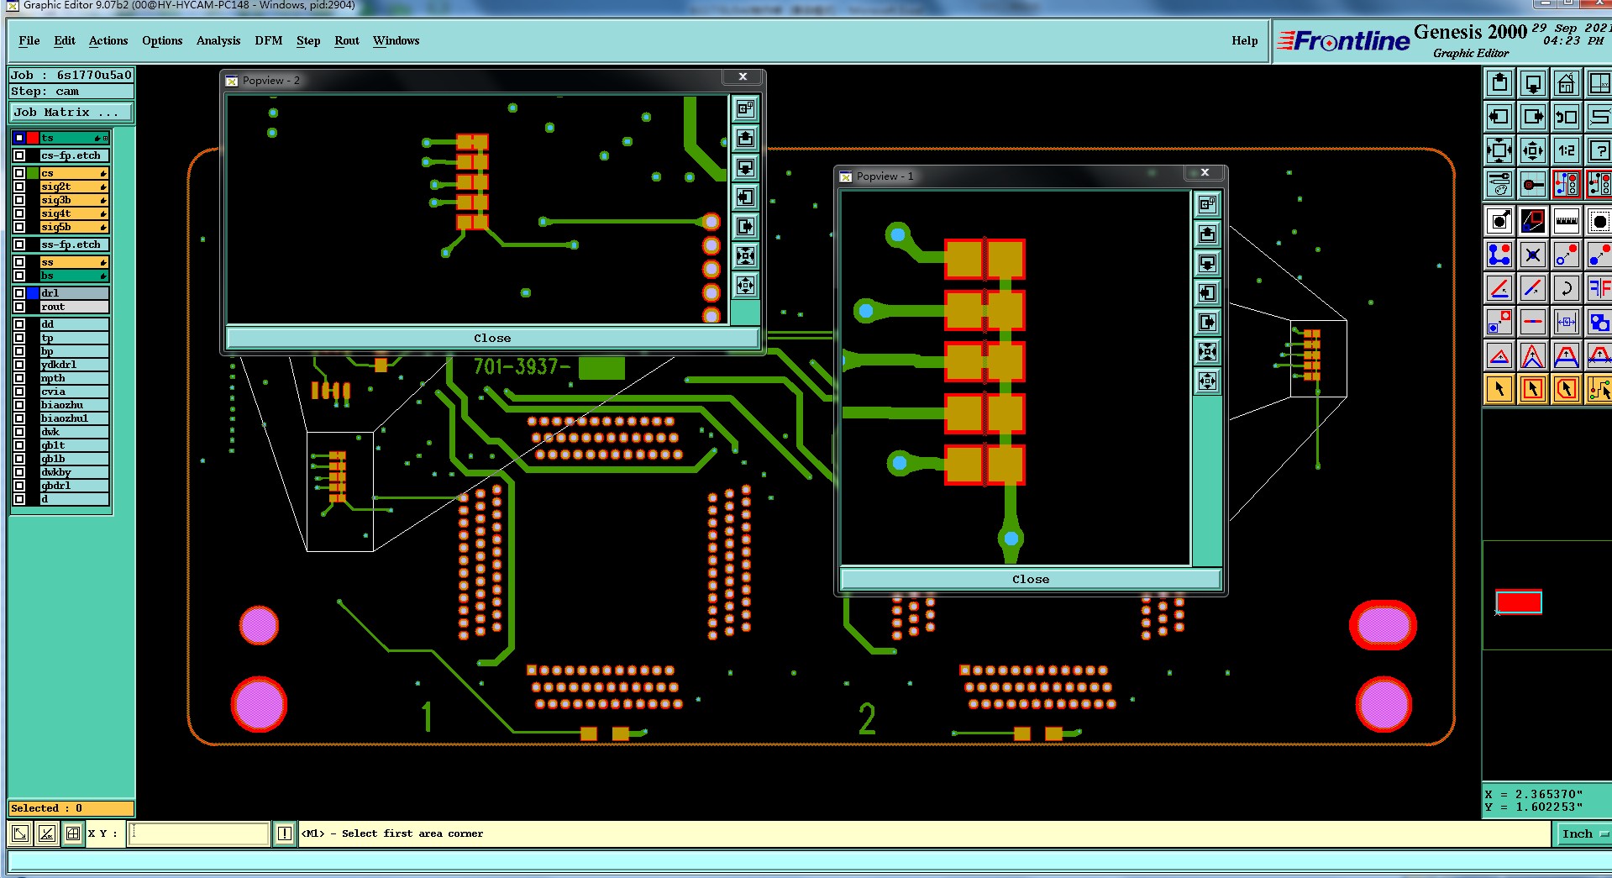Toggle display checkbox for rout layer
This screenshot has width=1612, height=878.
coord(18,307)
